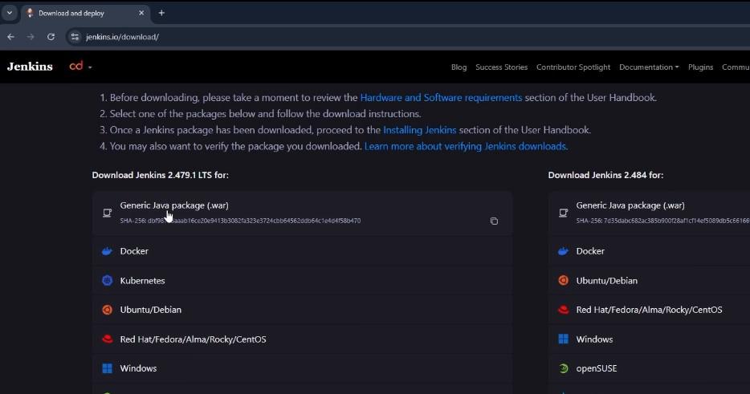This screenshot has height=394, width=750.
Task: Click the LTS Generic Java package icon
Action: pos(107,213)
